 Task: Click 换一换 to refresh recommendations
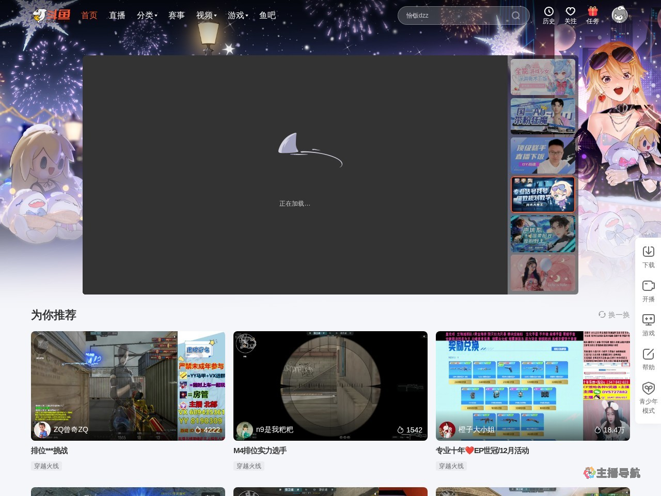tap(614, 315)
